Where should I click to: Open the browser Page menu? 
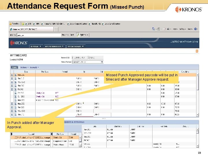pos(175,29)
